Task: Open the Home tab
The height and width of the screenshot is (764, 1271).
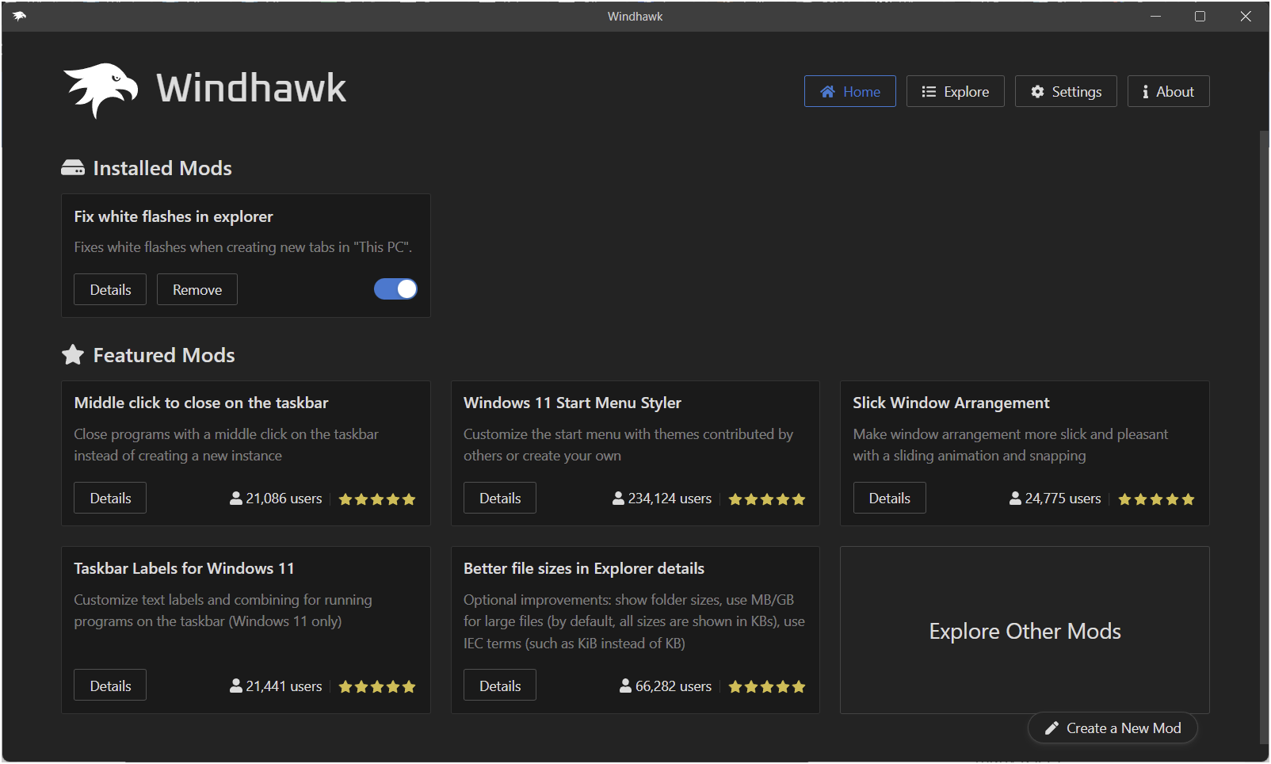Action: tap(849, 91)
